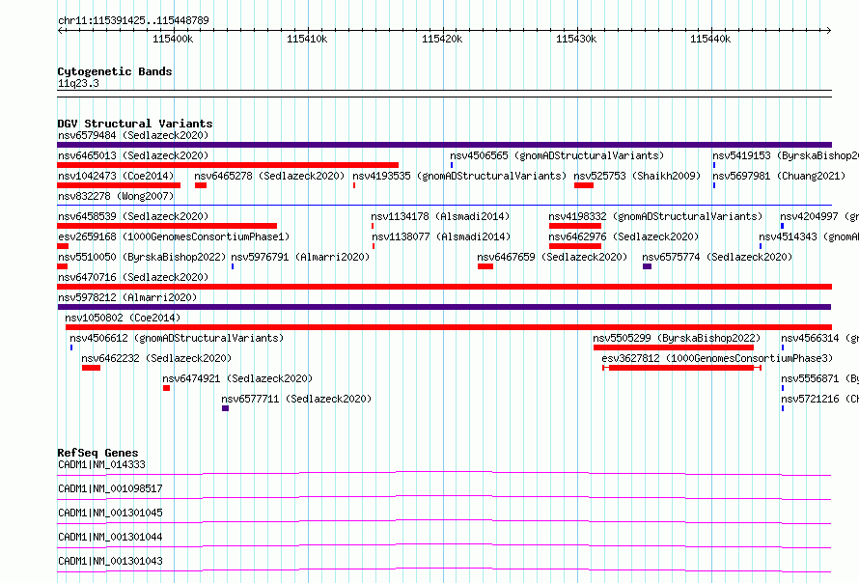Click nsv6462976 (Sedlazeck2020) label
This screenshot has width=859, height=583.
coord(623,236)
